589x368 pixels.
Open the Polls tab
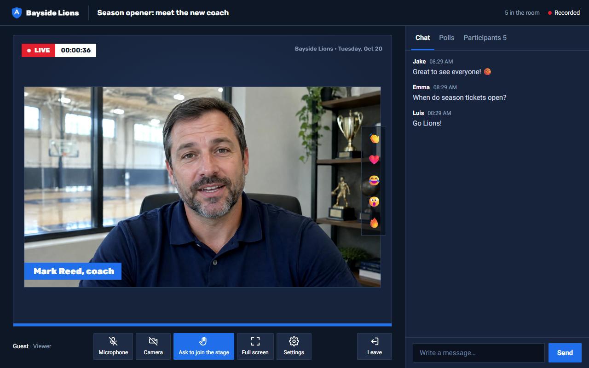[447, 38]
